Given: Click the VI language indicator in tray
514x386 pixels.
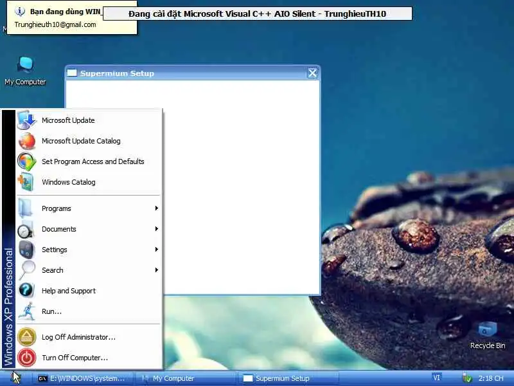Looking at the screenshot, I should click(x=437, y=378).
